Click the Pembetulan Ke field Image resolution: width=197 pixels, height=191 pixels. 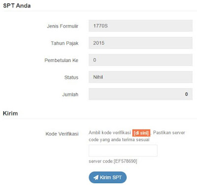141,60
